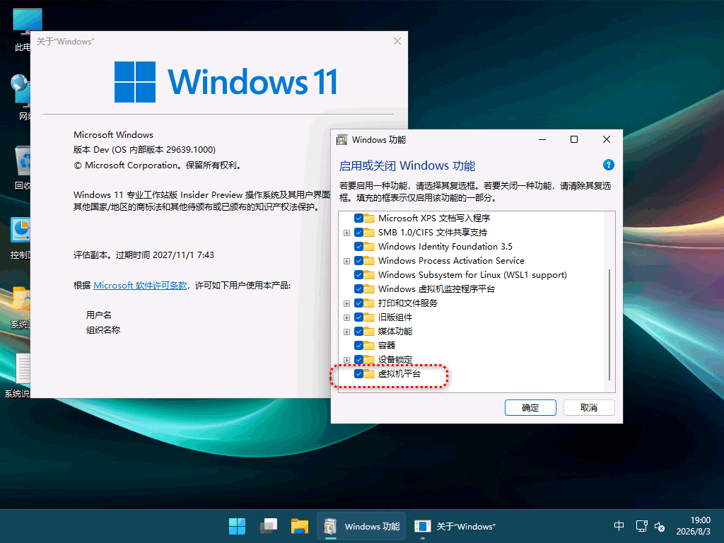Screen dimensions: 724x543
Task: Select 虚拟机平台 row label
Action: [x=399, y=373]
